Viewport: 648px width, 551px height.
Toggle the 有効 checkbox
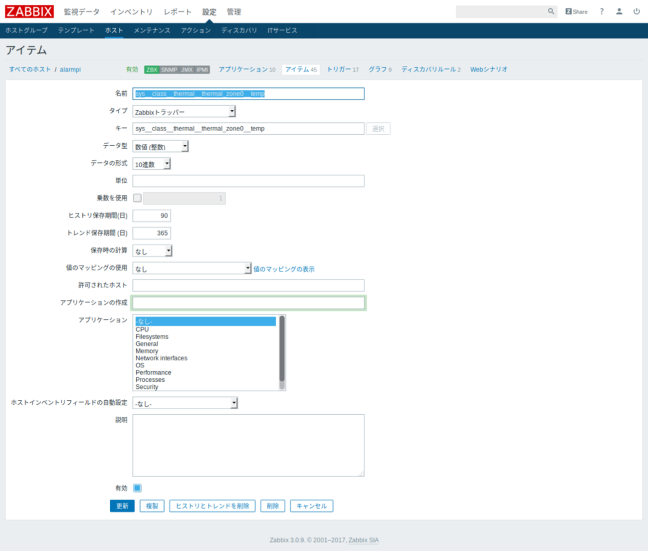(x=137, y=488)
